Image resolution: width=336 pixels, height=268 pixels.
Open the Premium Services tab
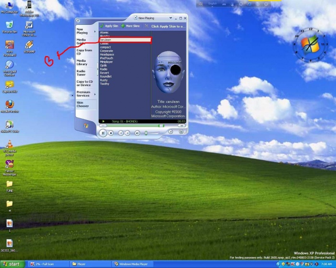[x=84, y=94]
